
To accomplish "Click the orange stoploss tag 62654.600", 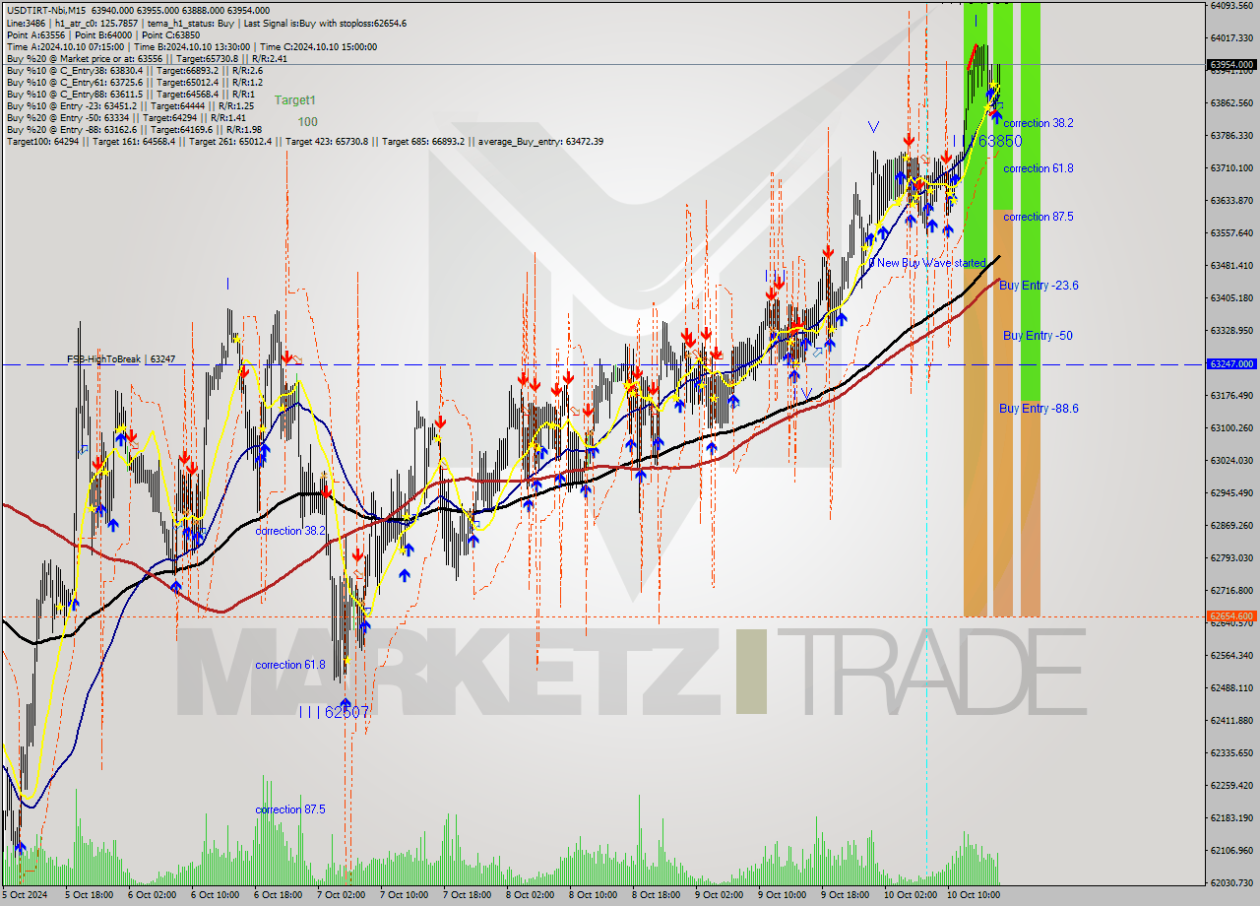I will (x=1230, y=616).
